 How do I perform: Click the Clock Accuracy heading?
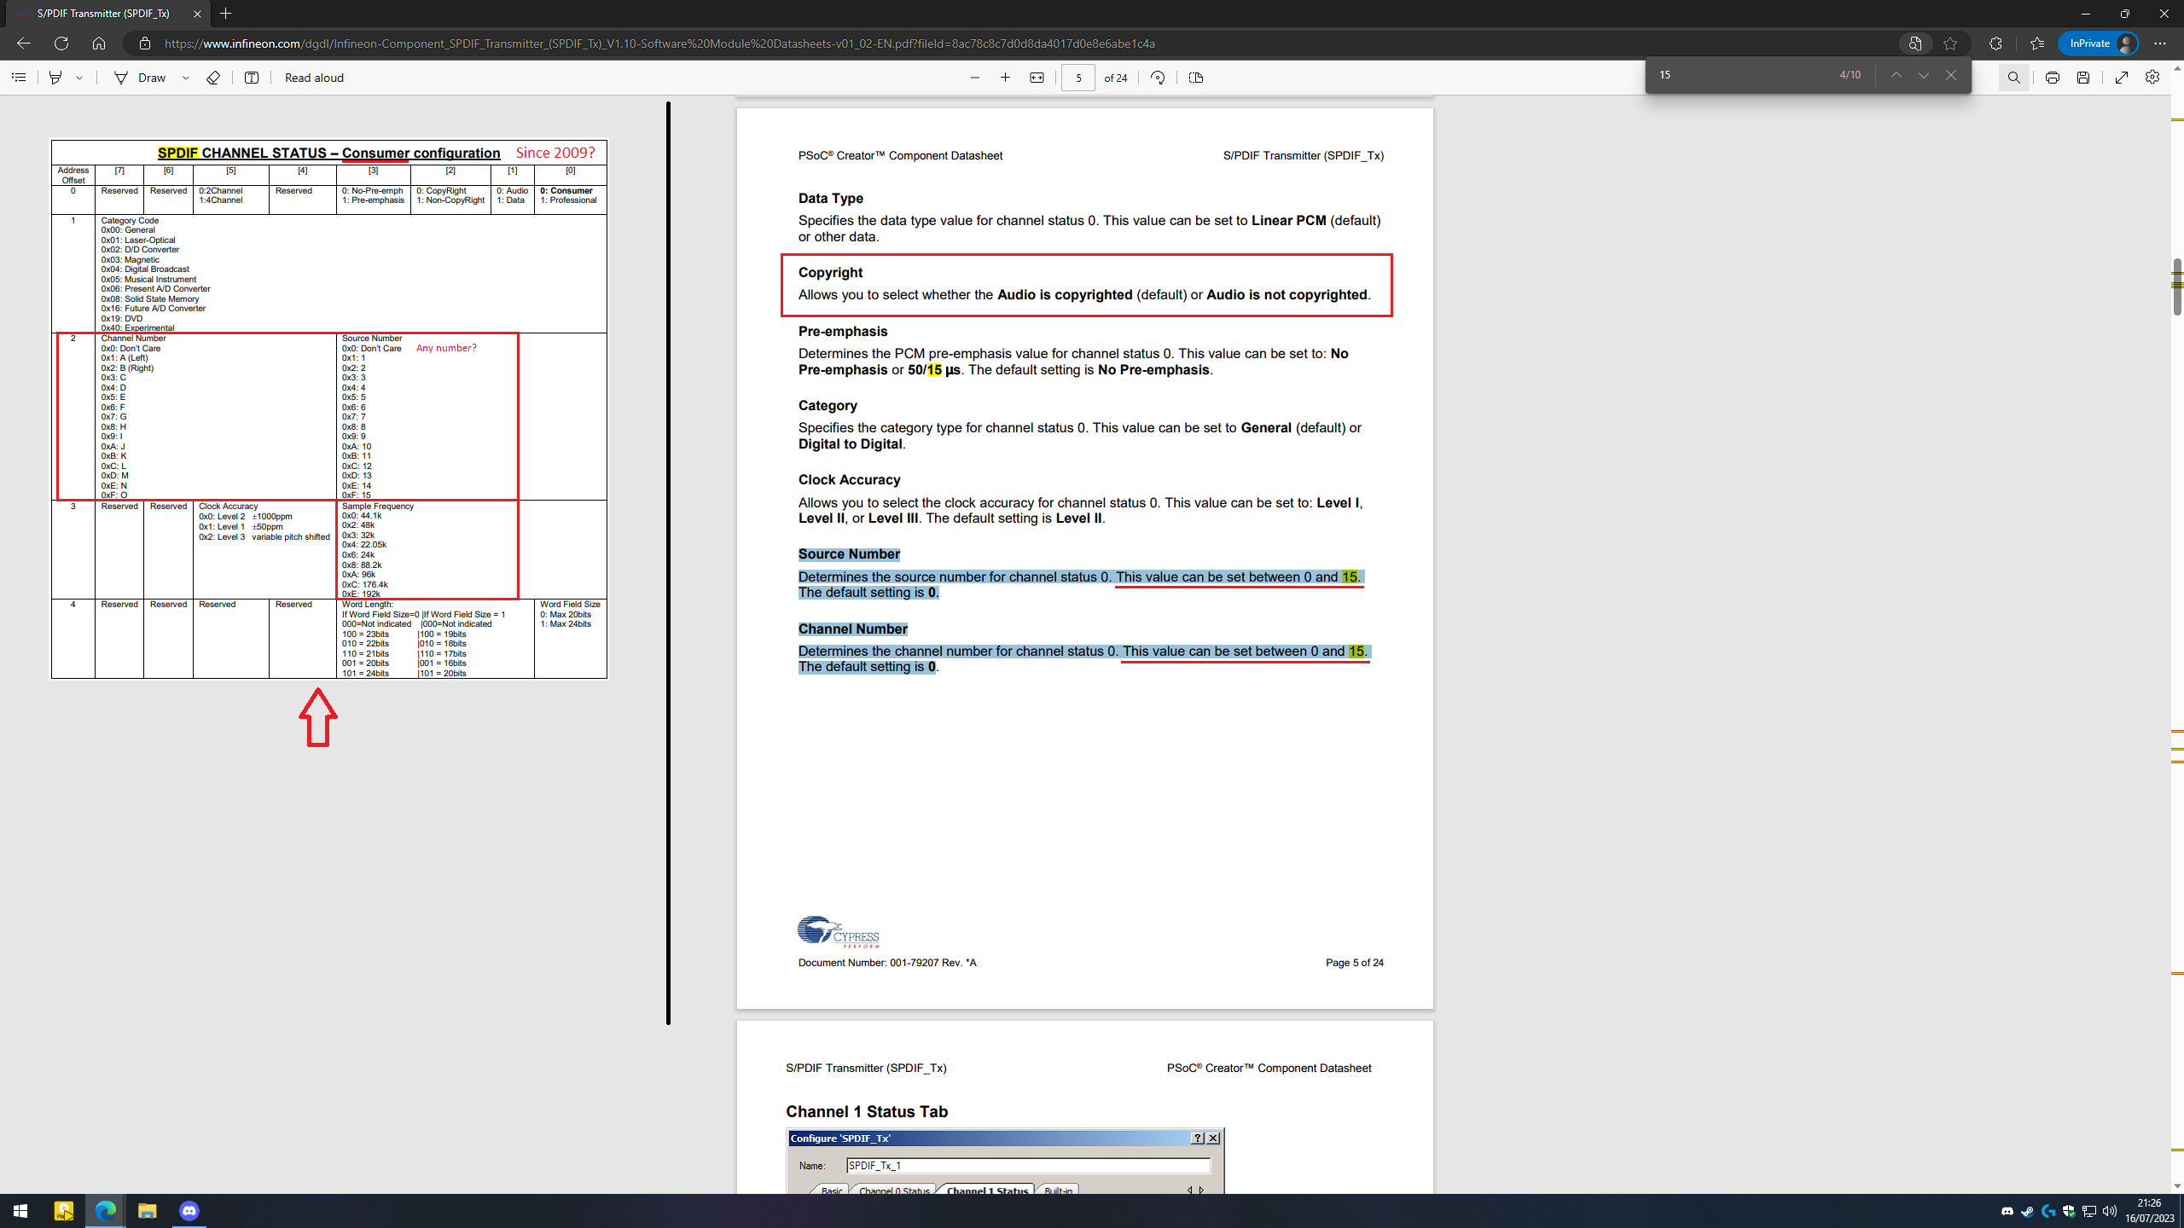849,480
